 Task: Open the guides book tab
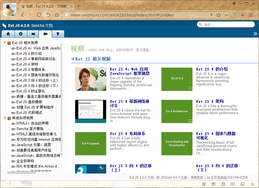(x=33, y=34)
